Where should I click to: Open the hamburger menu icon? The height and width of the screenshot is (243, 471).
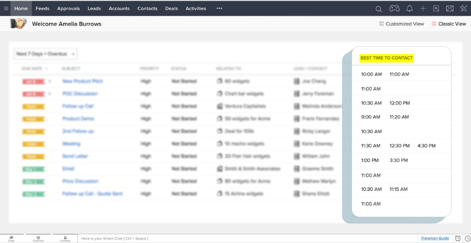[6, 8]
